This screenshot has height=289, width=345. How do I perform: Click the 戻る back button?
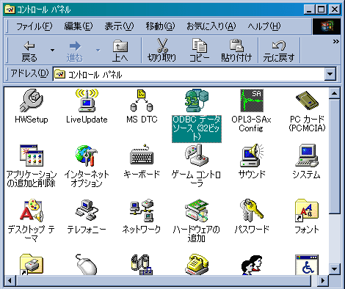coord(29,51)
